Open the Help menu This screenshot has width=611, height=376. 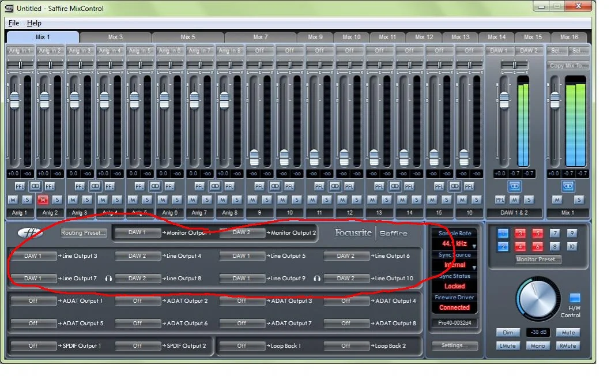click(34, 23)
